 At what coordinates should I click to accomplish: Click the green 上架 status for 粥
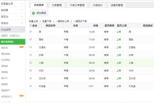pos(119,32)
